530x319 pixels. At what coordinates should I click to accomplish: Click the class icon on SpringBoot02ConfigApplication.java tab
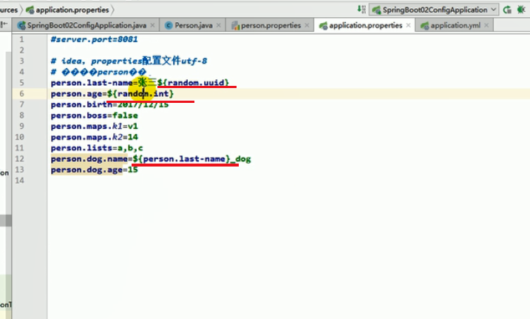click(x=21, y=25)
